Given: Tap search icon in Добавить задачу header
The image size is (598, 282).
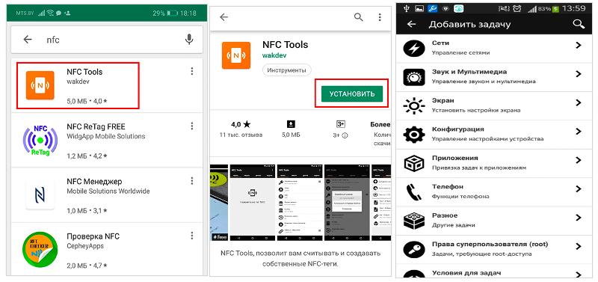Looking at the screenshot, I should 579,24.
